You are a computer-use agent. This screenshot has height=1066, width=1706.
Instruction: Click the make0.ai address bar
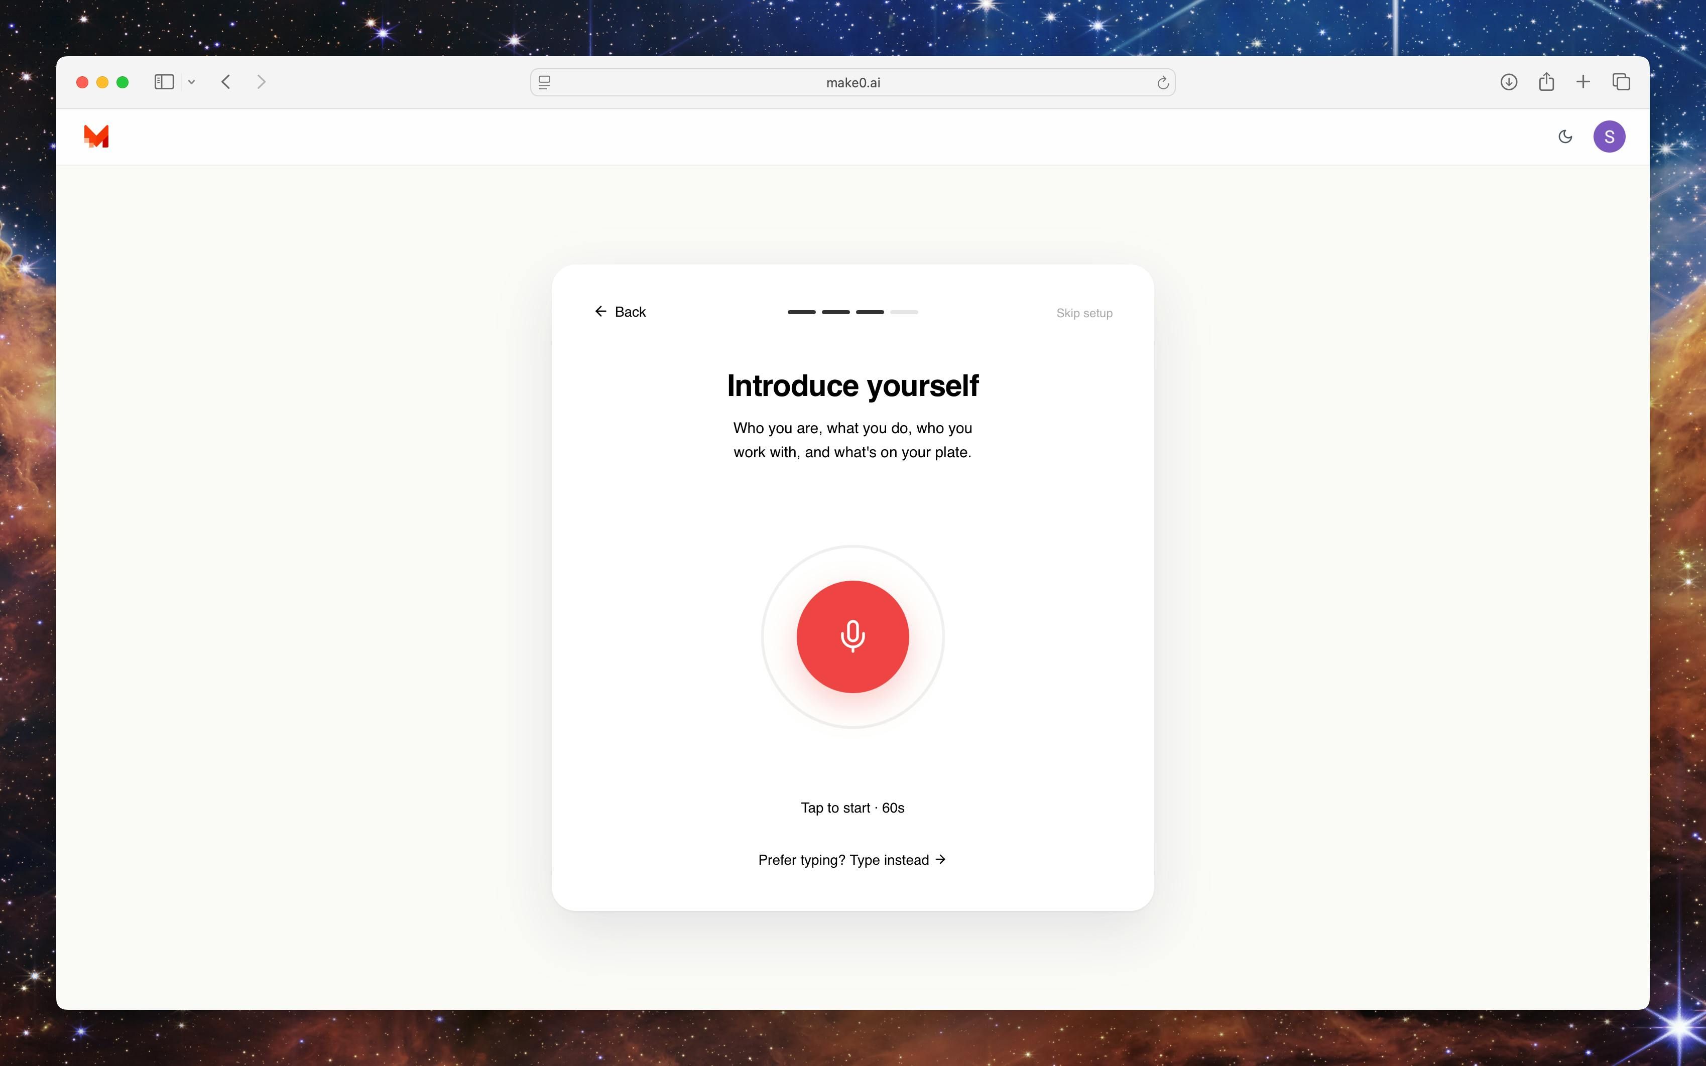click(852, 82)
